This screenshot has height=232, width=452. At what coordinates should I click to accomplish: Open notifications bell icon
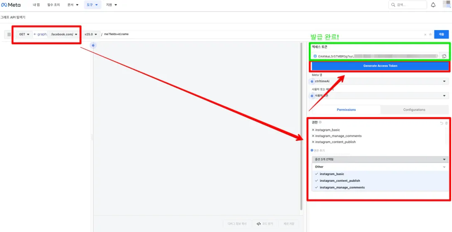433,5
